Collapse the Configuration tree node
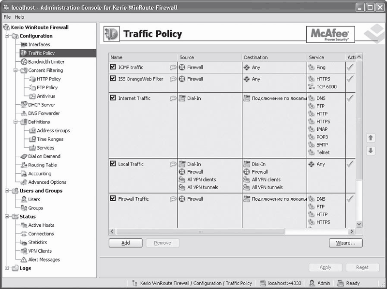 pos(7,36)
